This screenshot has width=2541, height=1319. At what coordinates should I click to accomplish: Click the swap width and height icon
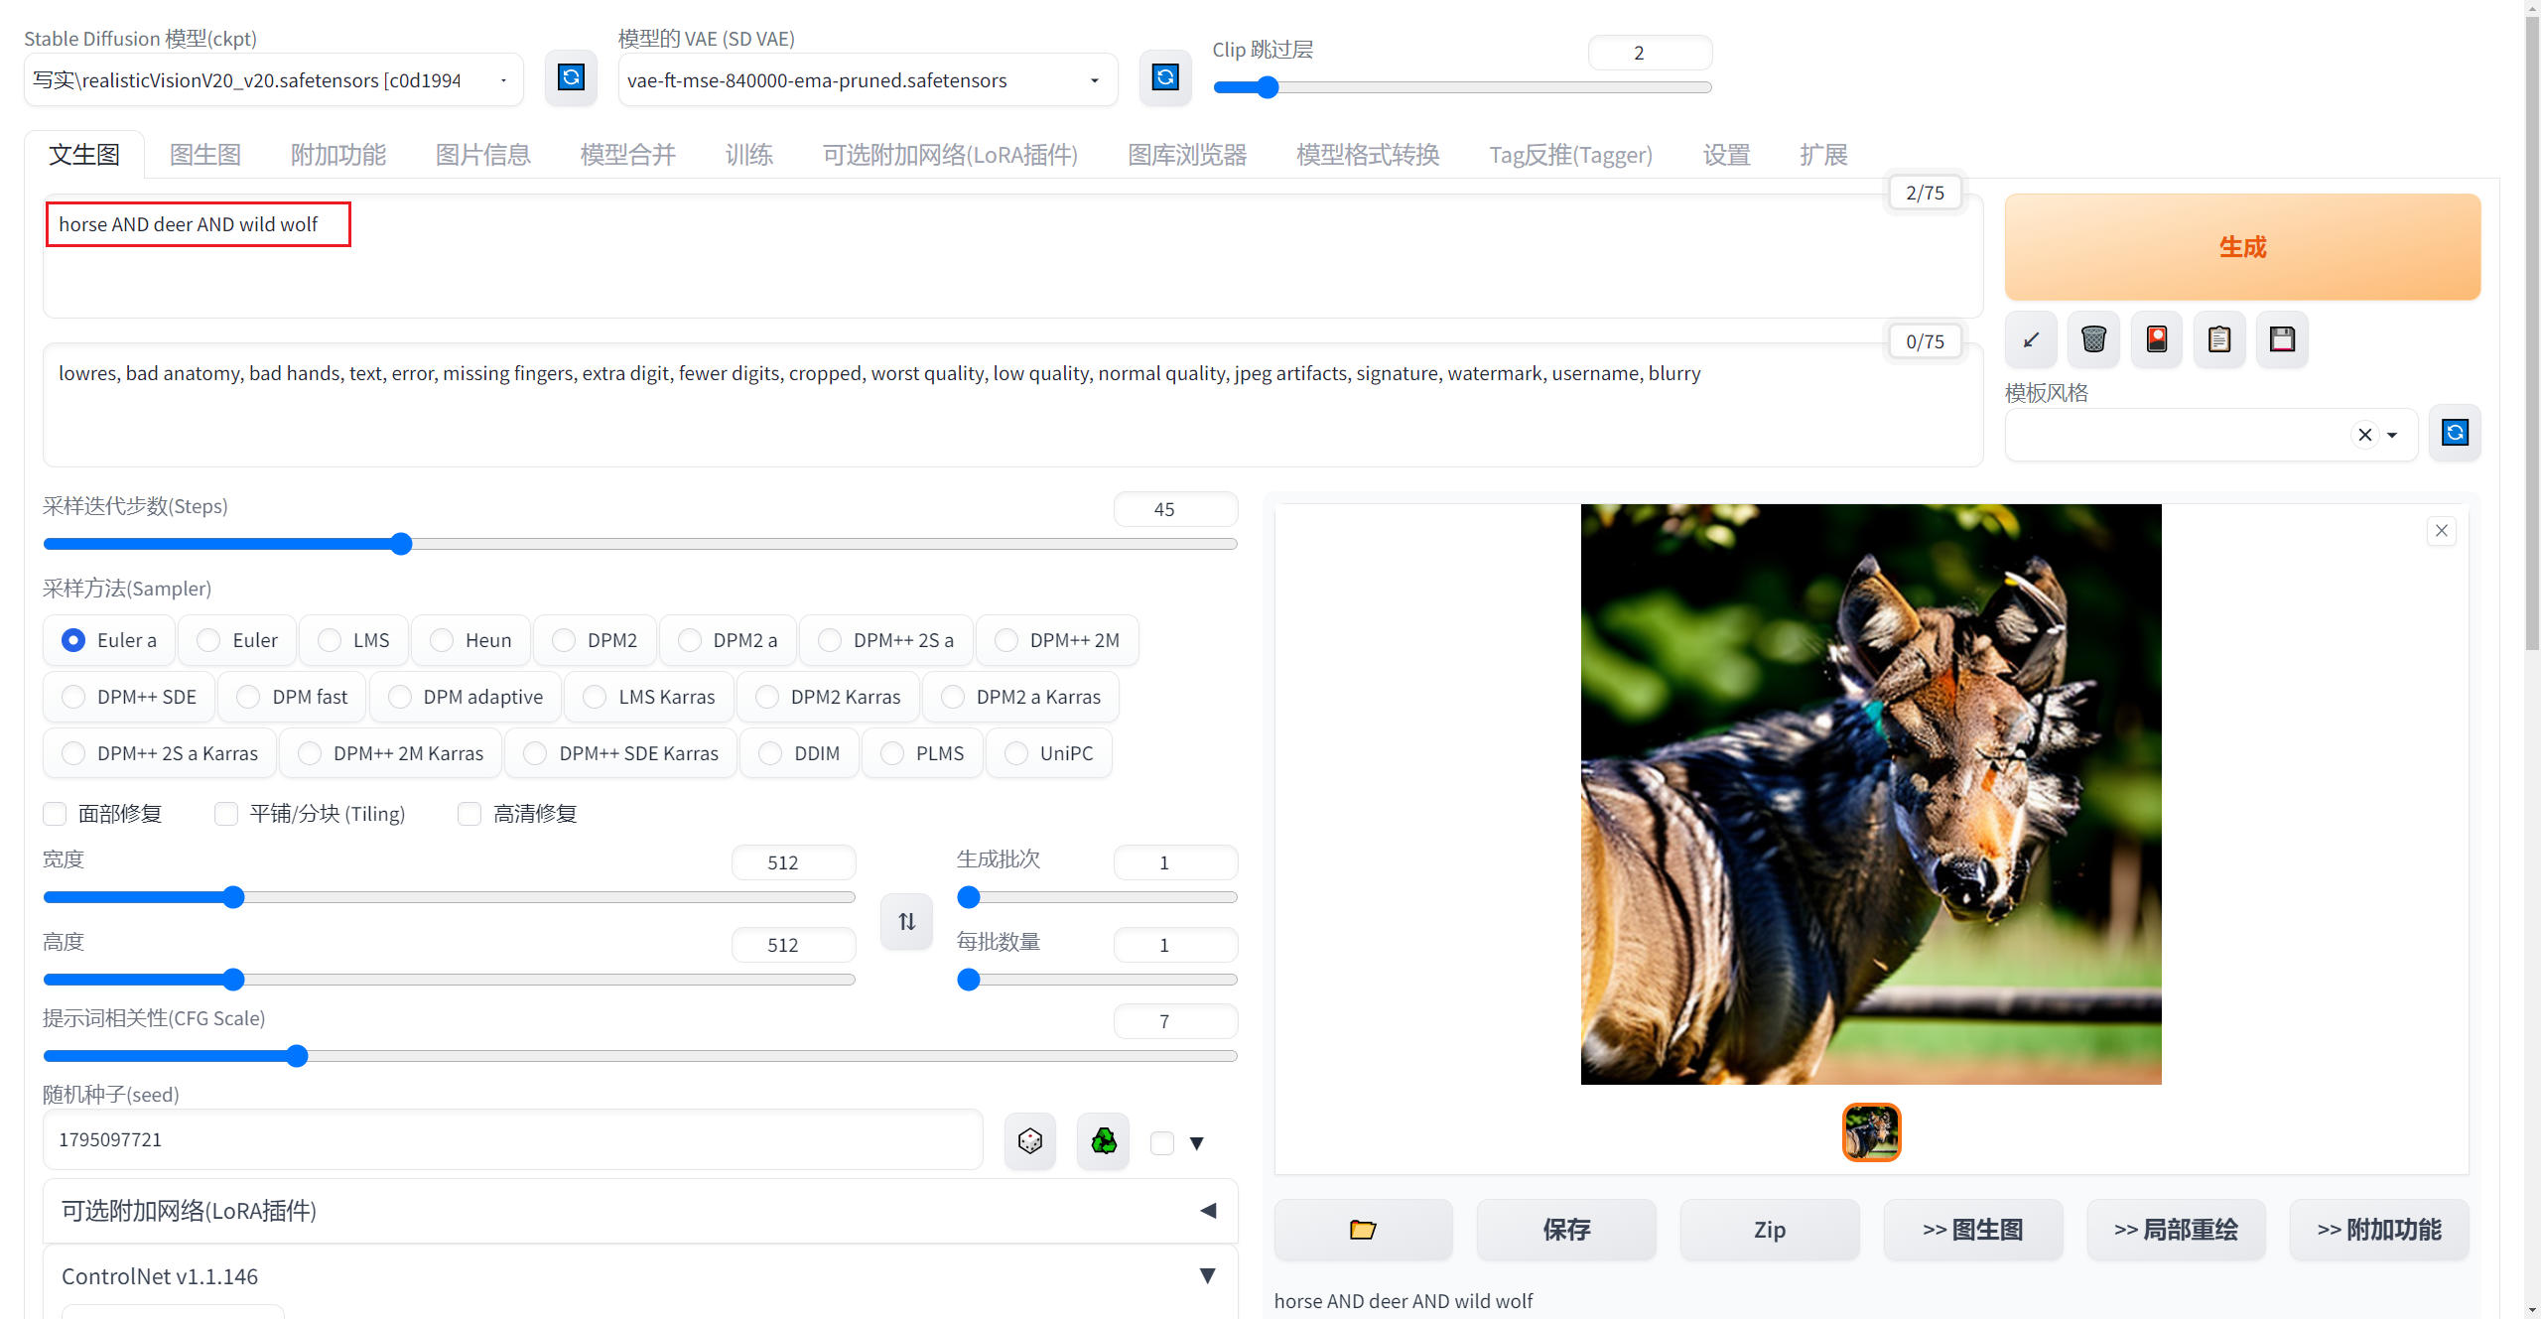(906, 921)
